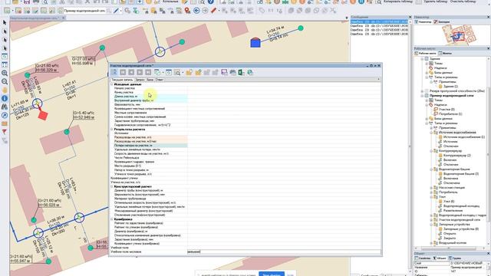Click the red map pin toolbar icon

[x=187, y=11]
